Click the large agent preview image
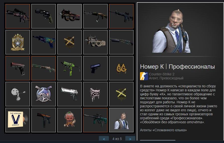The image size is (224, 143). [x=171, y=31]
